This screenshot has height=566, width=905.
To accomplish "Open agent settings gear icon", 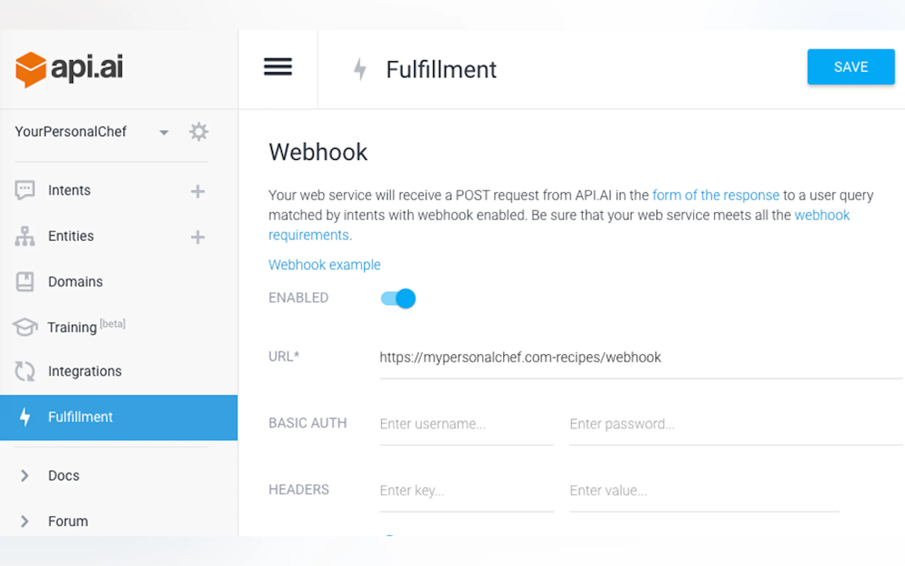I will click(x=199, y=132).
